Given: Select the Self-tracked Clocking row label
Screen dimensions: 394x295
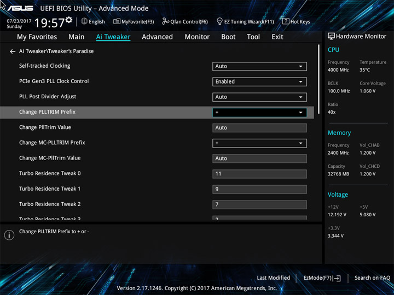Looking at the screenshot, I should coord(44,66).
